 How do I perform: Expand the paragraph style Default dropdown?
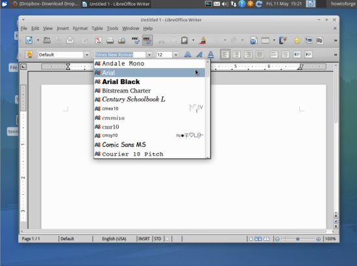87,55
